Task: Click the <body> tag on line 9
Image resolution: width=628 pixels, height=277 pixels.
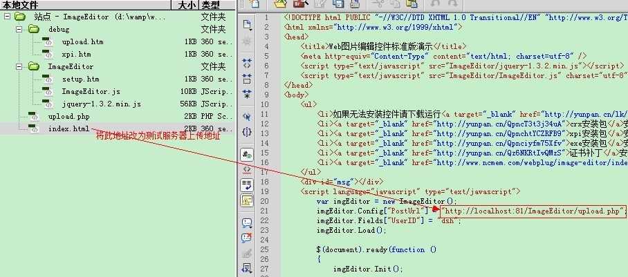Action: click(297, 95)
